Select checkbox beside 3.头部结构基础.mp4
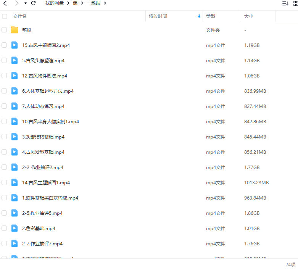This screenshot has width=298, height=269. pyautogui.click(x=4, y=137)
